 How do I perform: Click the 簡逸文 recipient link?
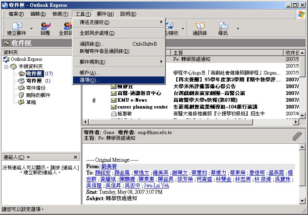pyautogui.click(x=141, y=173)
